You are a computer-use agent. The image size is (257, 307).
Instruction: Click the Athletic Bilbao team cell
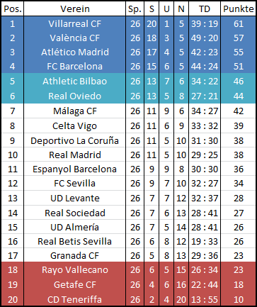click(x=74, y=81)
